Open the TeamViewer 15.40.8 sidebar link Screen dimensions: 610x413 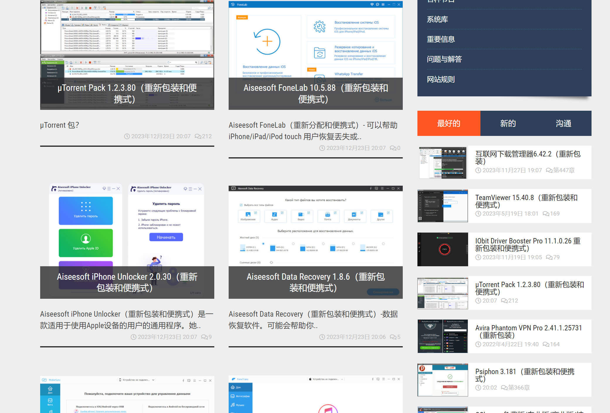click(526, 201)
